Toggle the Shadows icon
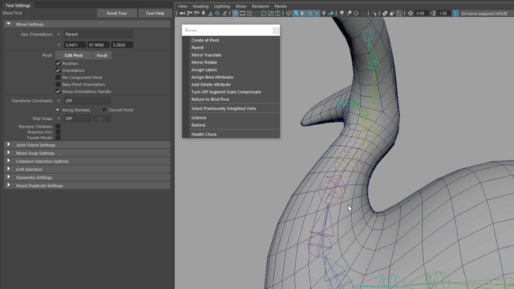Viewport: 514px width, 289px height. pyautogui.click(x=332, y=13)
